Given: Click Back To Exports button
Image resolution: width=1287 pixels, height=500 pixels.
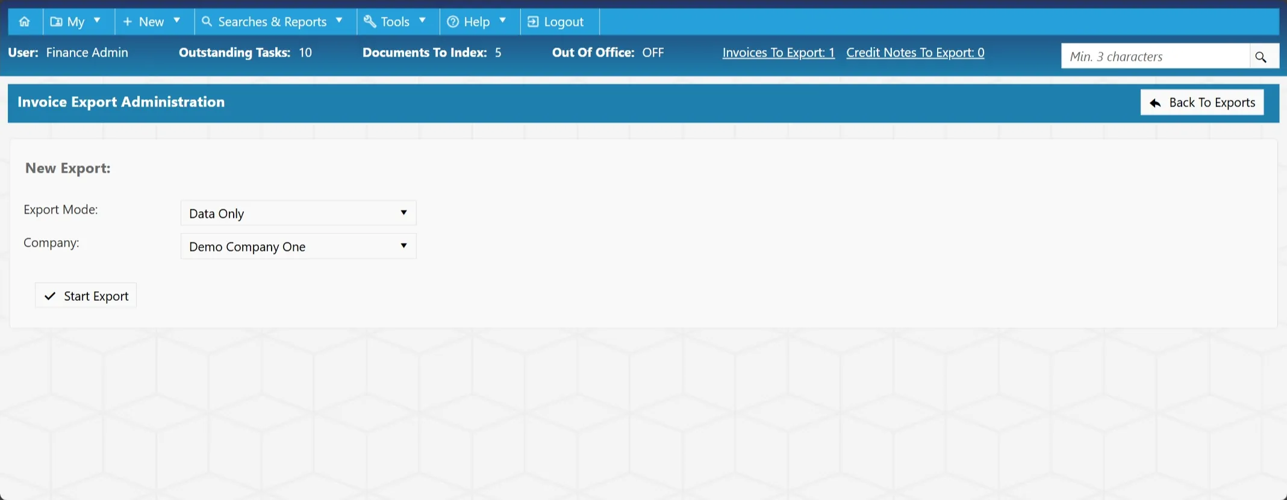Looking at the screenshot, I should (1202, 102).
